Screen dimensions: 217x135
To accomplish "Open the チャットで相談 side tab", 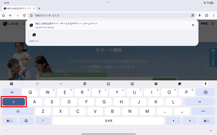I will 213,58.
